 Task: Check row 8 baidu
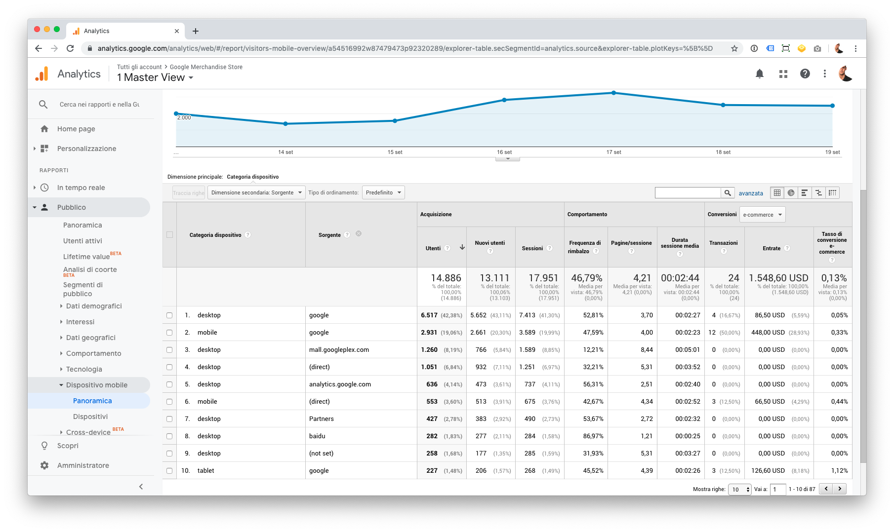pyautogui.click(x=169, y=436)
